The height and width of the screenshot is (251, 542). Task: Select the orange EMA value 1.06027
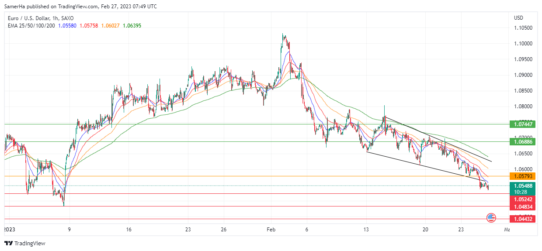[110, 26]
